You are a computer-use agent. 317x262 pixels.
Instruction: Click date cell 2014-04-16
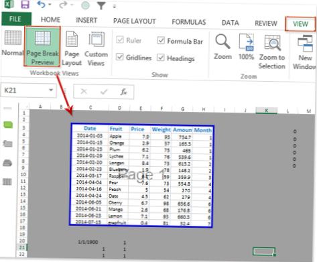pos(89,189)
